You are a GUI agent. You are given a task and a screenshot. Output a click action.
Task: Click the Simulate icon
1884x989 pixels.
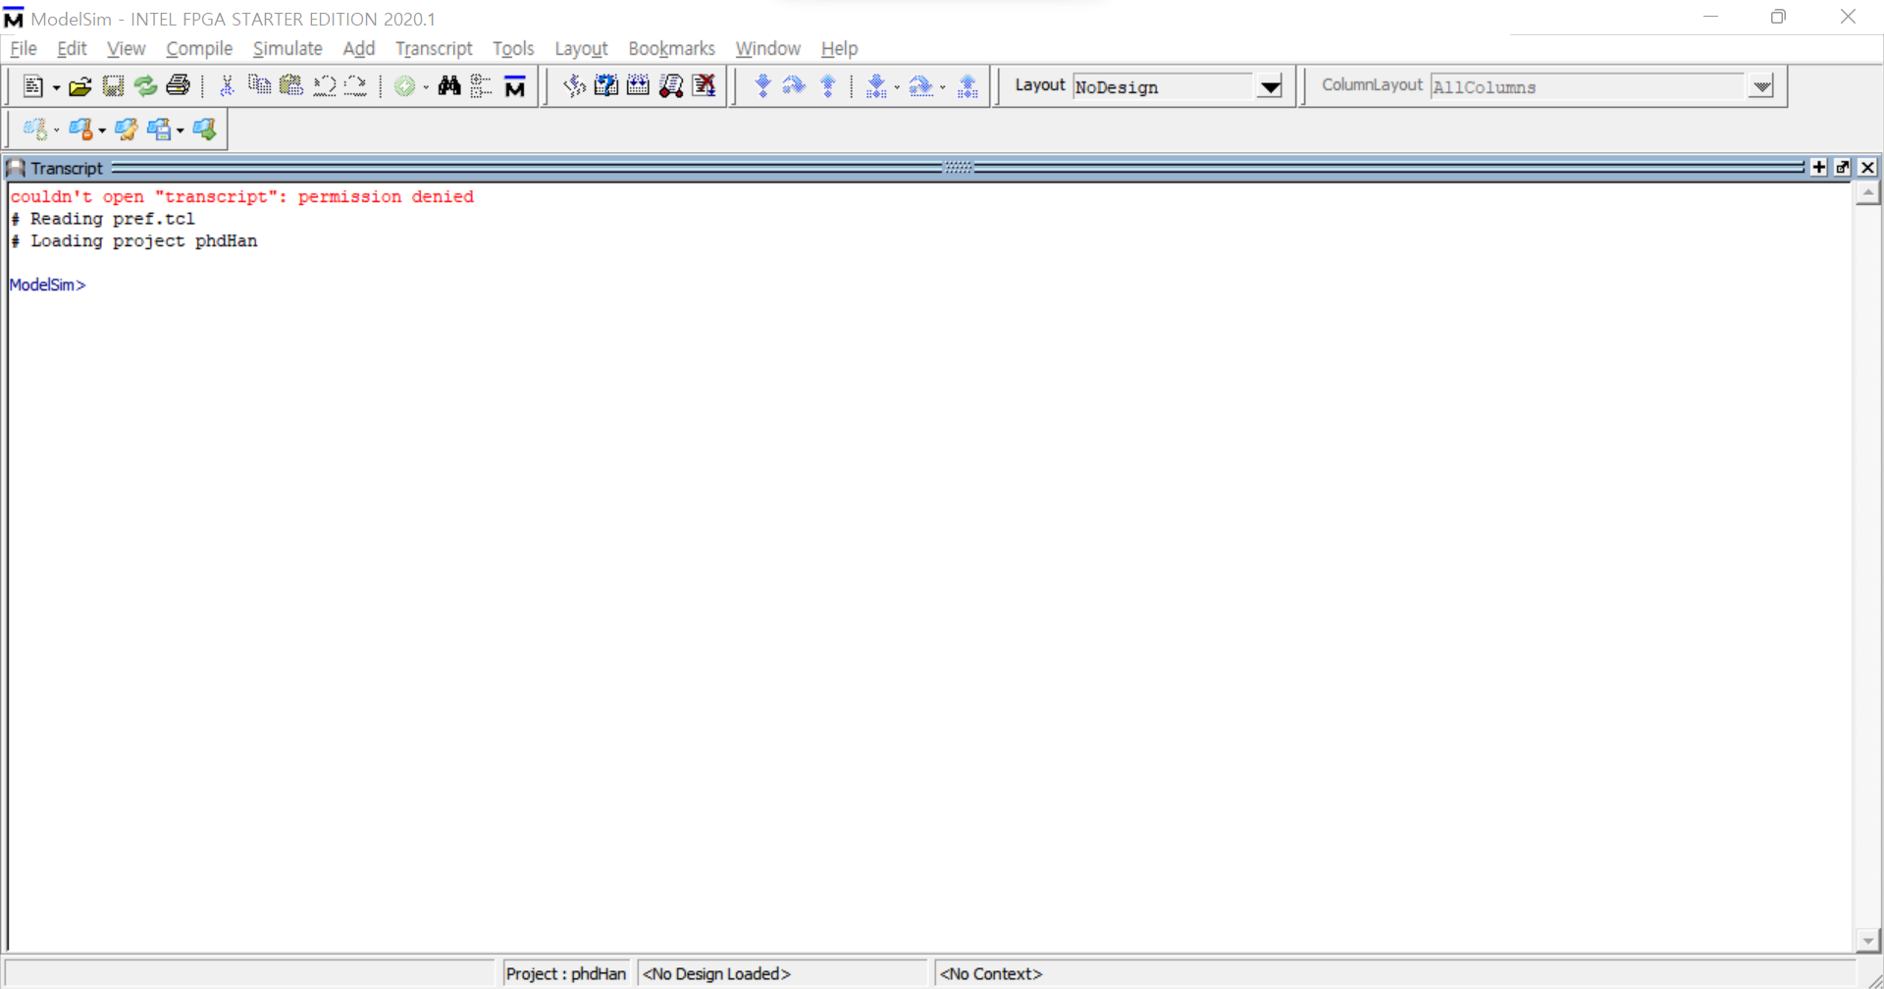pyautogui.click(x=638, y=86)
